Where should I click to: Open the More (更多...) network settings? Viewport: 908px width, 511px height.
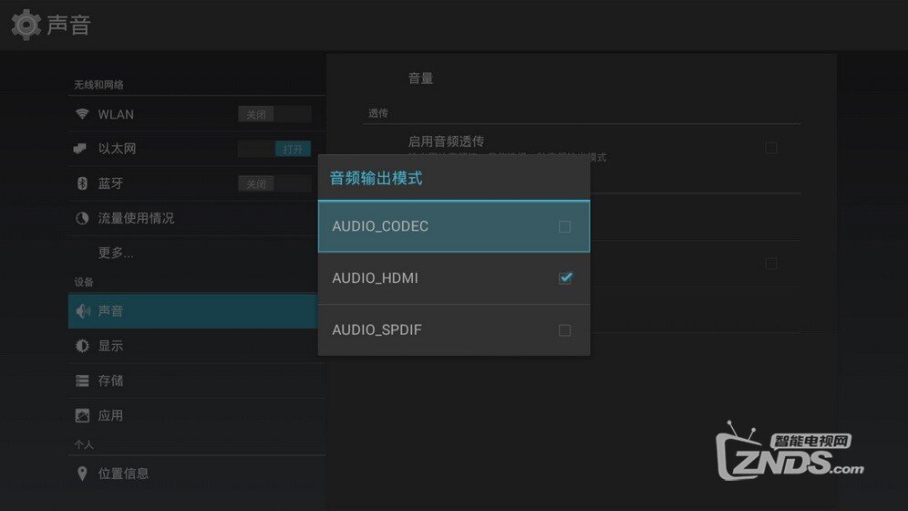[x=116, y=253]
